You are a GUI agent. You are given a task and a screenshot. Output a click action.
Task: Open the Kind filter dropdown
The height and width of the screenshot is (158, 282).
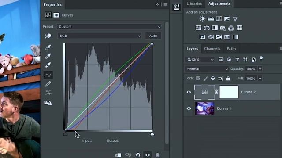pos(200,60)
